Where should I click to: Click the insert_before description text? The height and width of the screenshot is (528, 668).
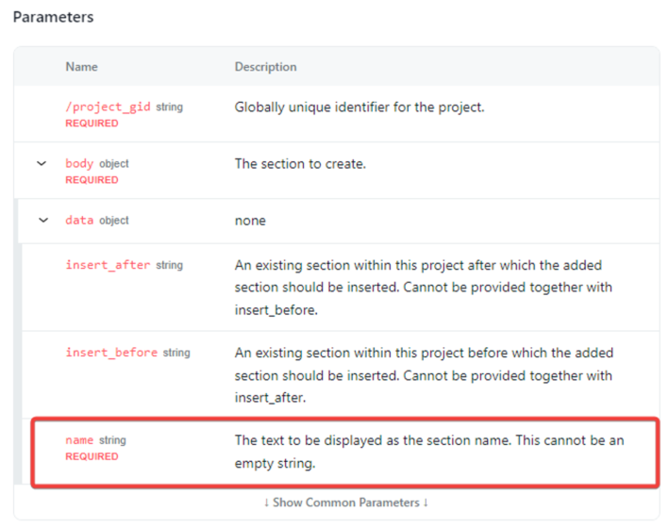pyautogui.click(x=424, y=374)
